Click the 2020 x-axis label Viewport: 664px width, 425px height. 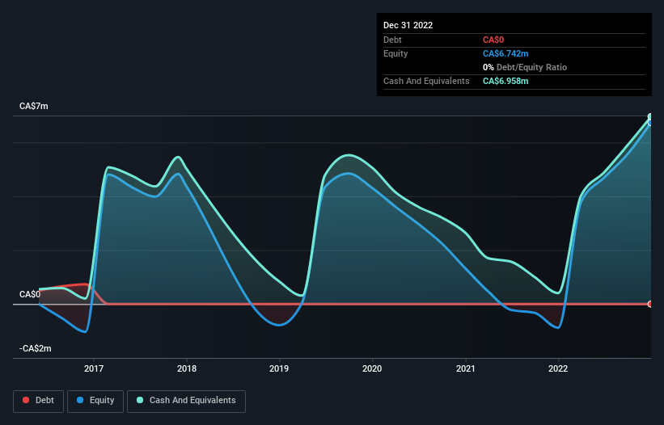372,368
